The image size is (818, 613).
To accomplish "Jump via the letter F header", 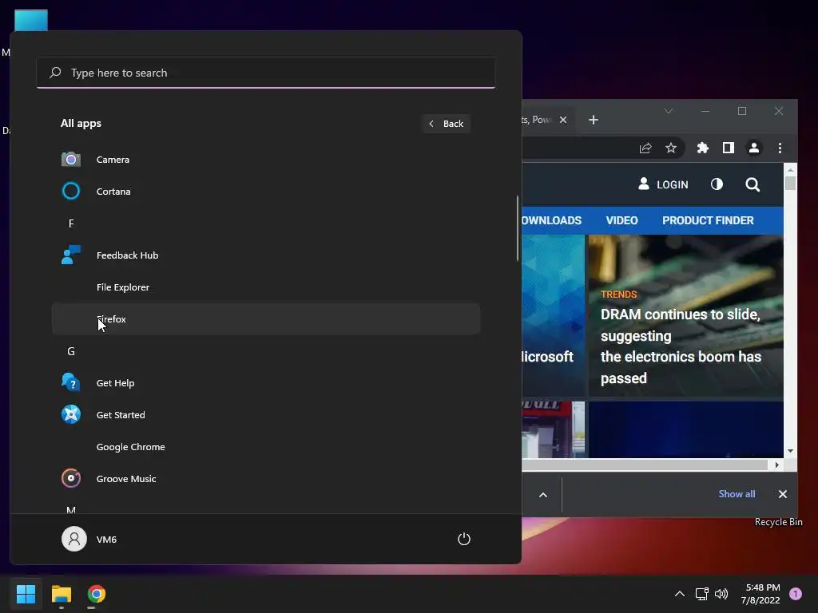I will (71, 223).
